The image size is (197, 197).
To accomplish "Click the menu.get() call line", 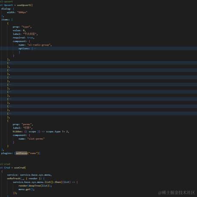I will 27,189.
